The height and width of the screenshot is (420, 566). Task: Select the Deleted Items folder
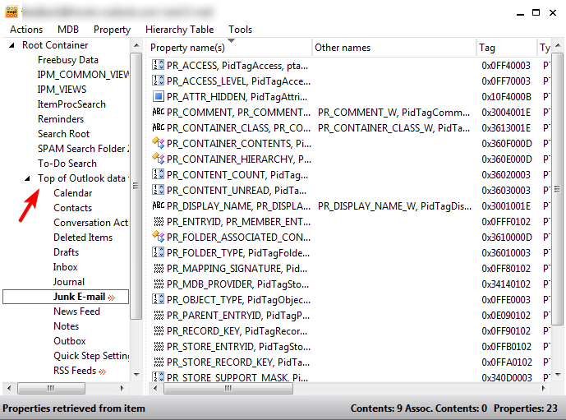pos(83,238)
